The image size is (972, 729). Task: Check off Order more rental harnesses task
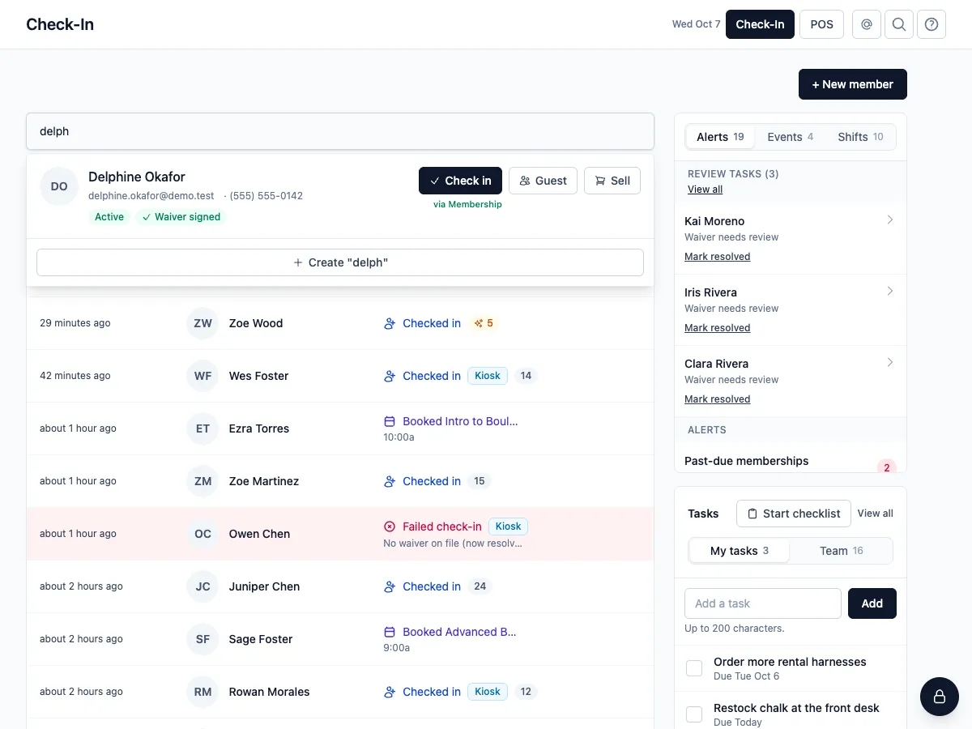(x=694, y=668)
